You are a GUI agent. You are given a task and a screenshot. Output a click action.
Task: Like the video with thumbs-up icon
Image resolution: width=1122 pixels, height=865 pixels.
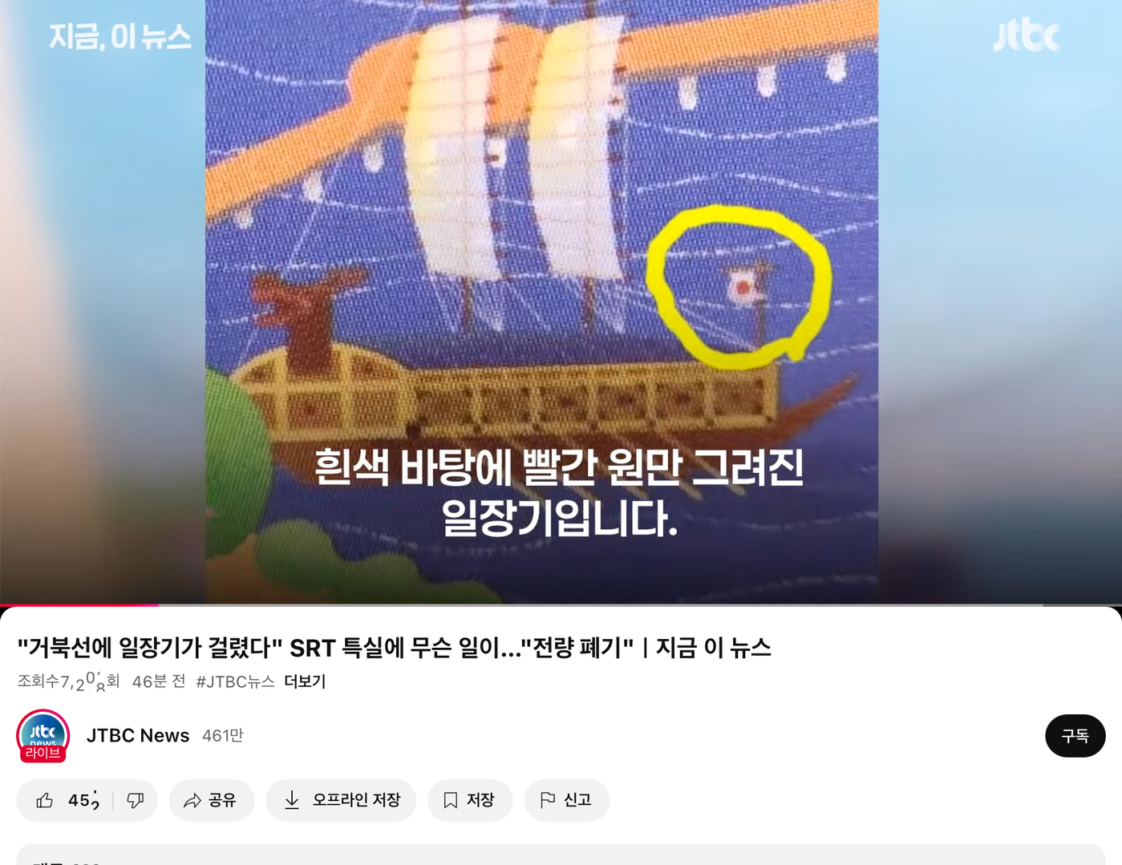[45, 800]
